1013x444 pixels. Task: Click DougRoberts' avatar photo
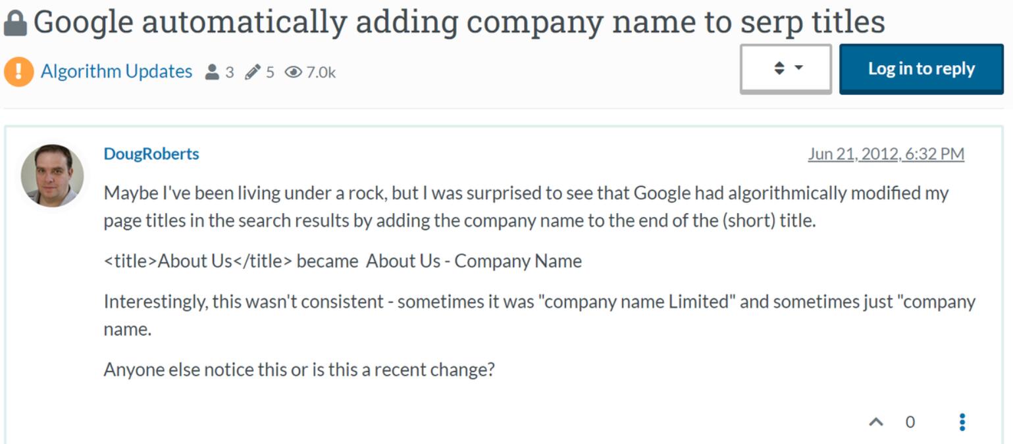pos(53,176)
